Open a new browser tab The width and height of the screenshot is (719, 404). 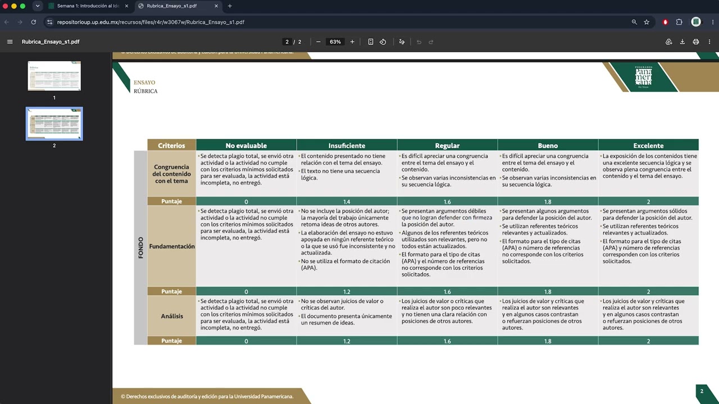tap(230, 6)
